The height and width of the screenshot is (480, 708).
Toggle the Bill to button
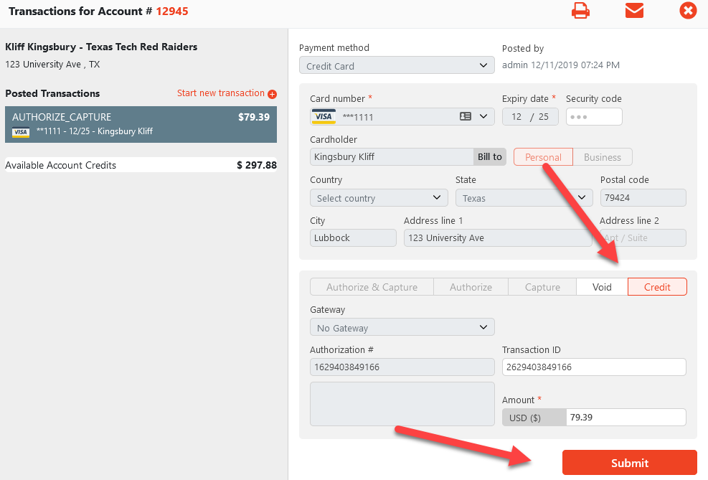[x=490, y=157]
